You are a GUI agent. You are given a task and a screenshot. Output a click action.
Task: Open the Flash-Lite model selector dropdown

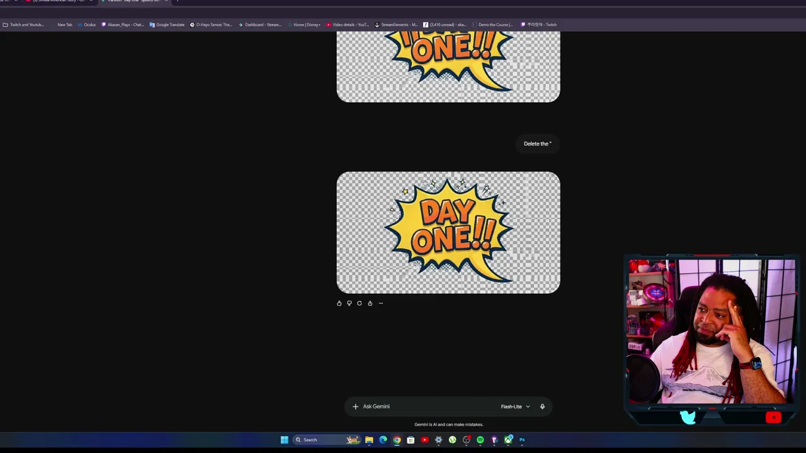pos(515,406)
